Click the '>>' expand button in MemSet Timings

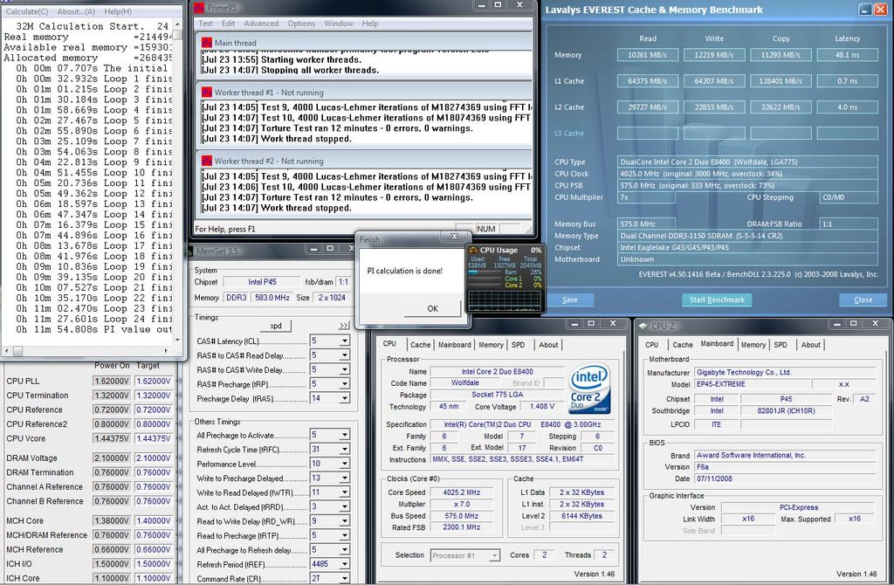click(x=344, y=326)
